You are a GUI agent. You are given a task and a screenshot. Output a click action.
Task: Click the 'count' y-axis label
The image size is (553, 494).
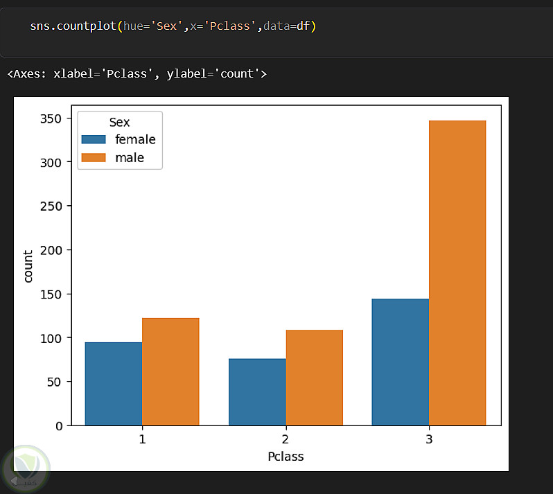coord(28,267)
